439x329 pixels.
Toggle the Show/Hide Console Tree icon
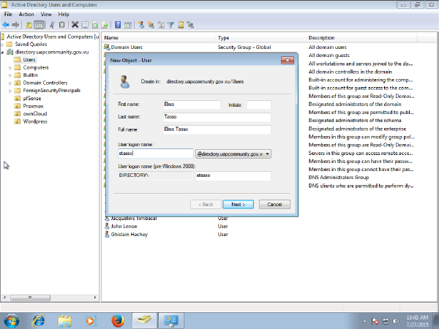(39, 25)
